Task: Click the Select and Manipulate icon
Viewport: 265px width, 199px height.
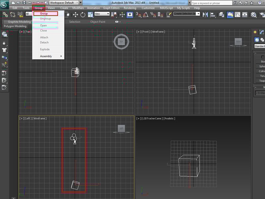Action: 122,15
